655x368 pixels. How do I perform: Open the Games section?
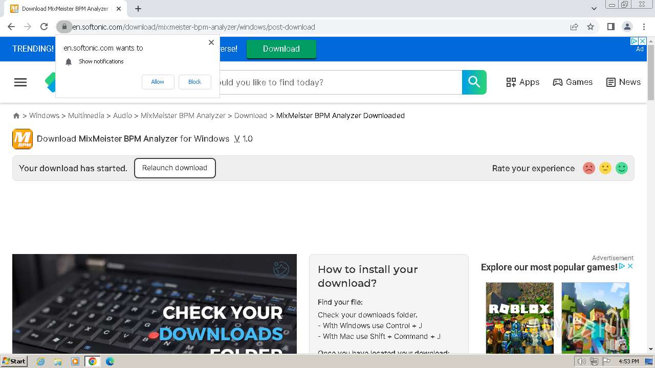tap(573, 82)
